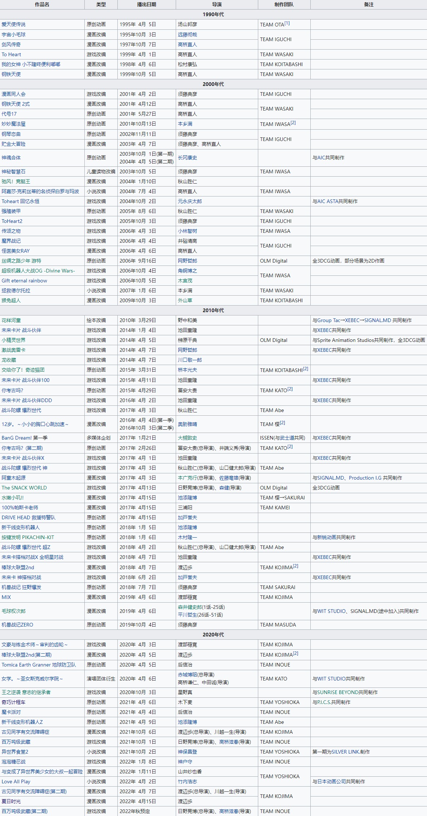Open the 妙妙魔法屋 article
The height and width of the screenshot is (816, 427).
point(14,124)
